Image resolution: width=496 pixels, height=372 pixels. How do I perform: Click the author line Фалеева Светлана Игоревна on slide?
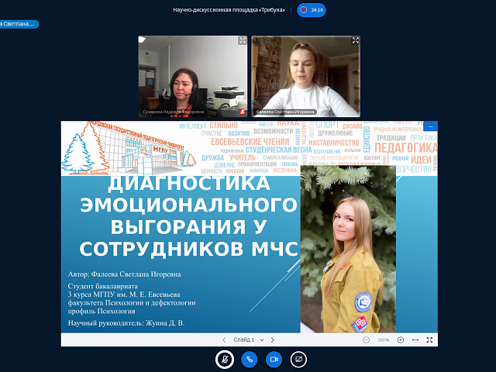tap(124, 274)
